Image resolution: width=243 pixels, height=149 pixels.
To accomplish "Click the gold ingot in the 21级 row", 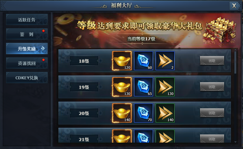I will tap(122, 136).
